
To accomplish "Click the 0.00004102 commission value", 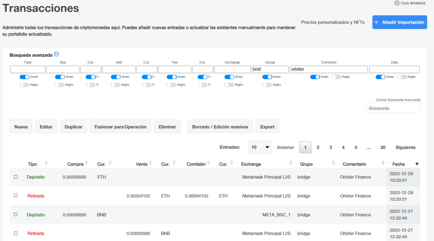I will 197,196.
